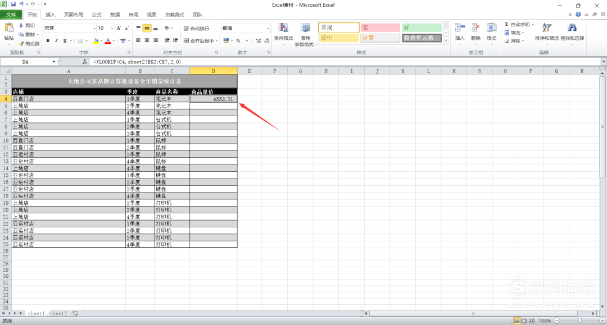
Task: Open the font size 10 dropdown
Action: tap(112, 28)
